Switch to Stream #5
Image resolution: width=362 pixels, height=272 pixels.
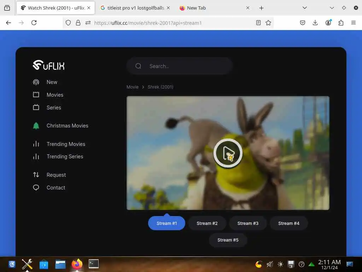pyautogui.click(x=228, y=240)
